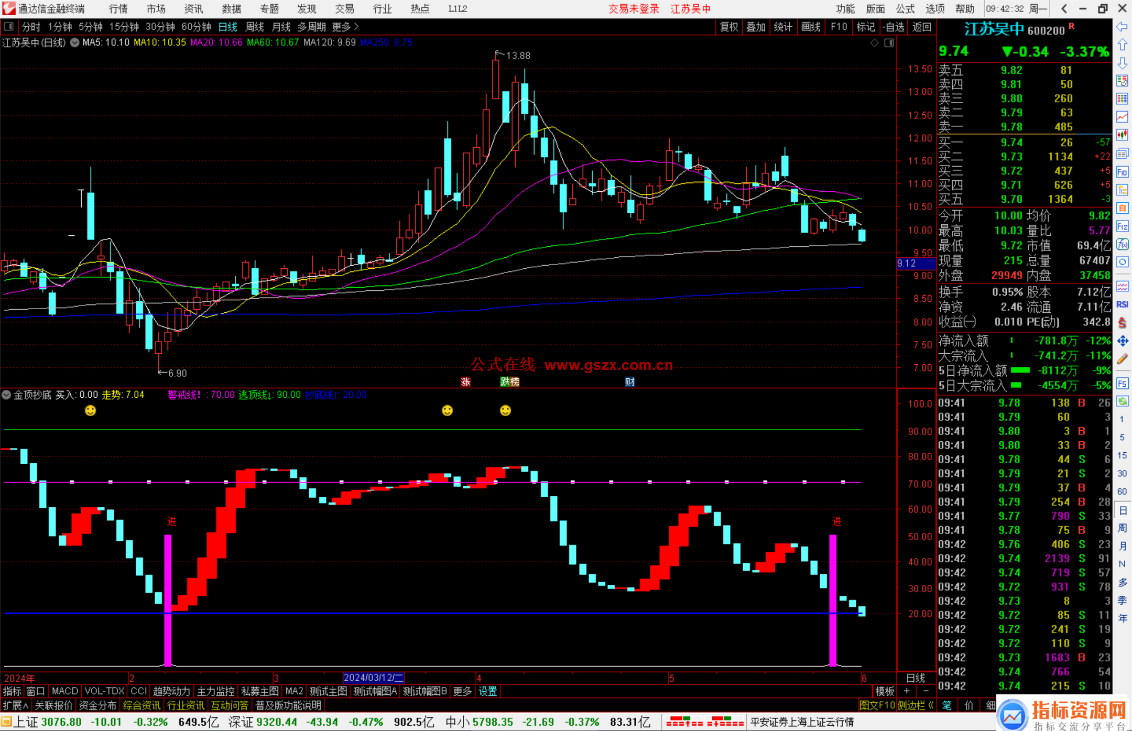
Task: Open the orange document sidebar icon
Action: (x=1122, y=208)
